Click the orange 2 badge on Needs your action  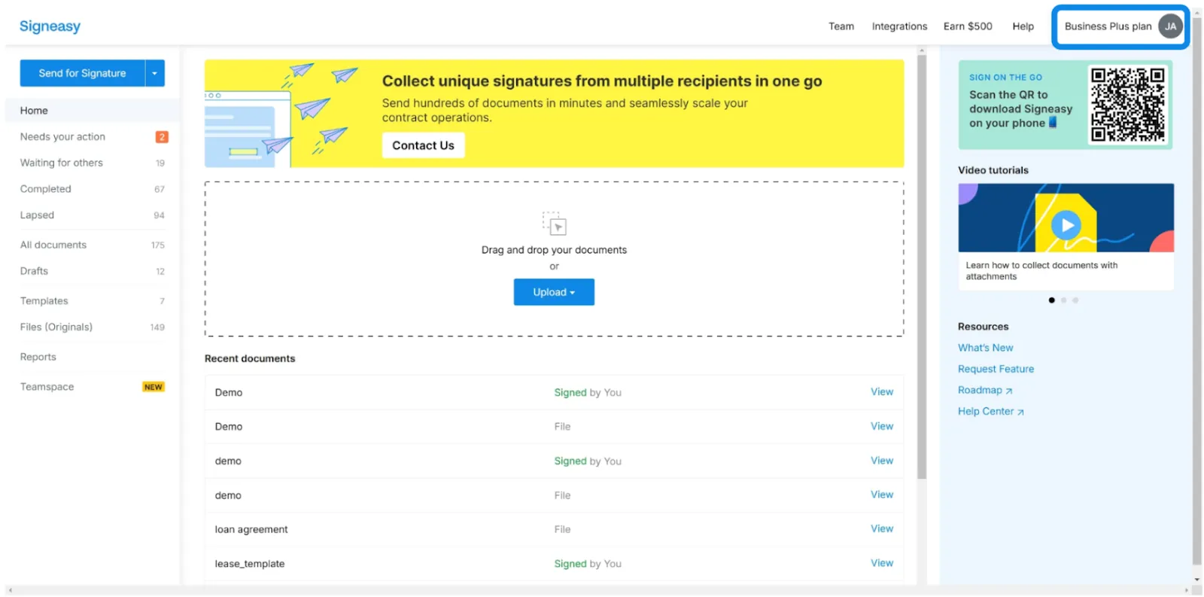162,137
